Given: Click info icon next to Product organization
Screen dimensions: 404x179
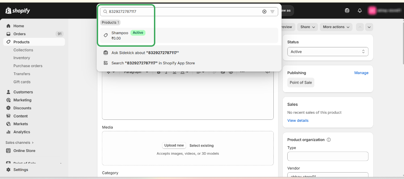Looking at the screenshot, I should (329, 140).
